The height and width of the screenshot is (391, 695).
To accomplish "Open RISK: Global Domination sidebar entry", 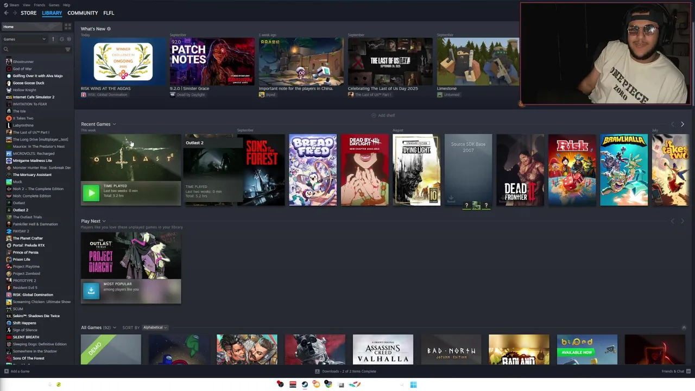I will [x=33, y=295].
